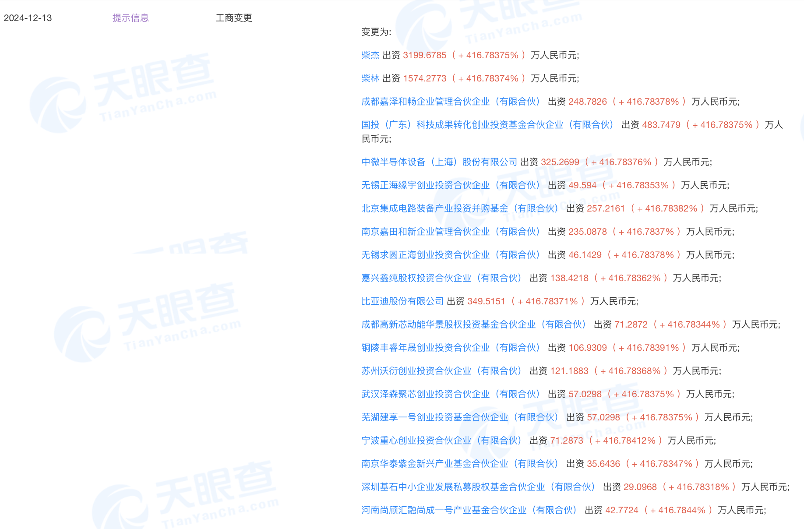Click the 提示信息 label
Viewport: 804px width, 529px height.
point(130,18)
